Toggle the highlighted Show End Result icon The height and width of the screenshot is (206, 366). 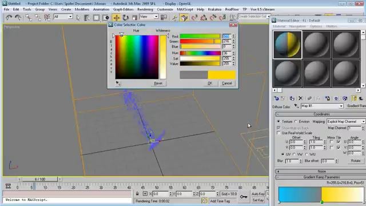click(355, 98)
